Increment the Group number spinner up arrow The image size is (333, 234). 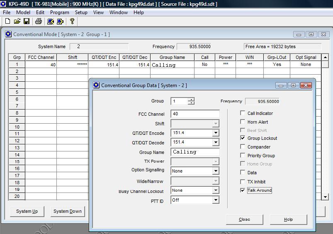(x=191, y=99)
